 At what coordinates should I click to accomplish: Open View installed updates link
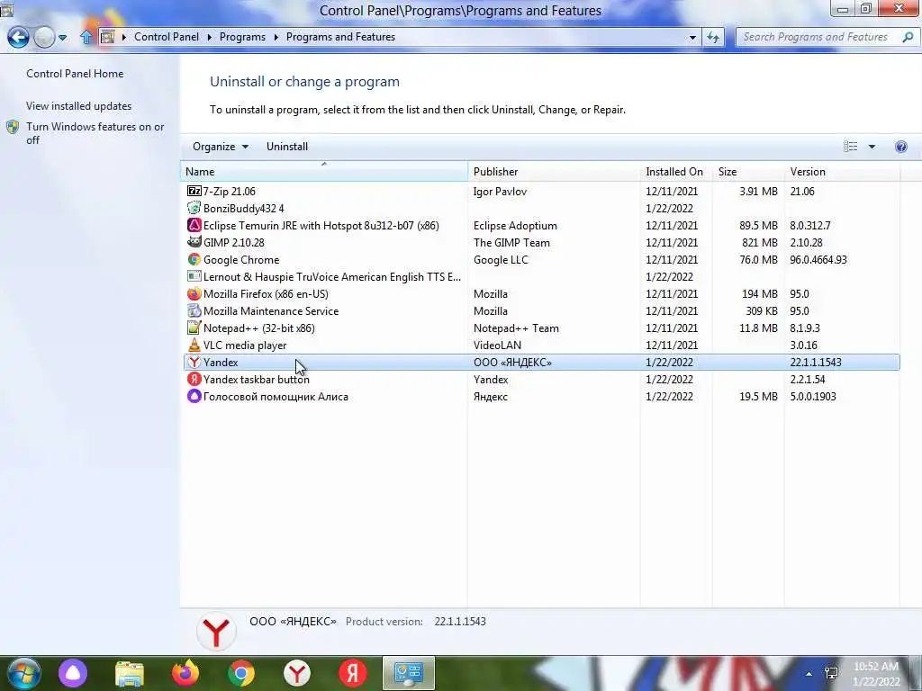pyautogui.click(x=79, y=106)
